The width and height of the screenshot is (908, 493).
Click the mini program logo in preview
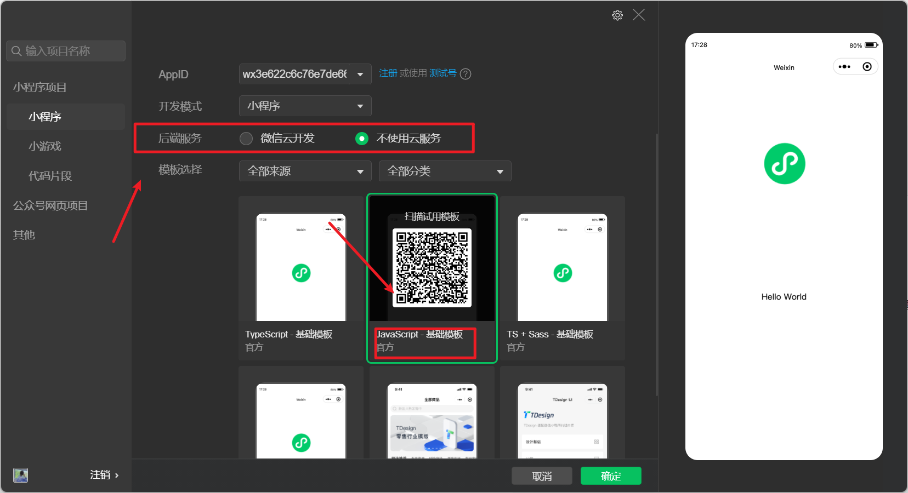coord(784,164)
